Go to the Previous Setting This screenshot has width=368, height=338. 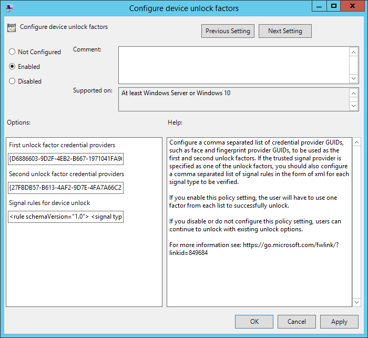click(x=228, y=31)
